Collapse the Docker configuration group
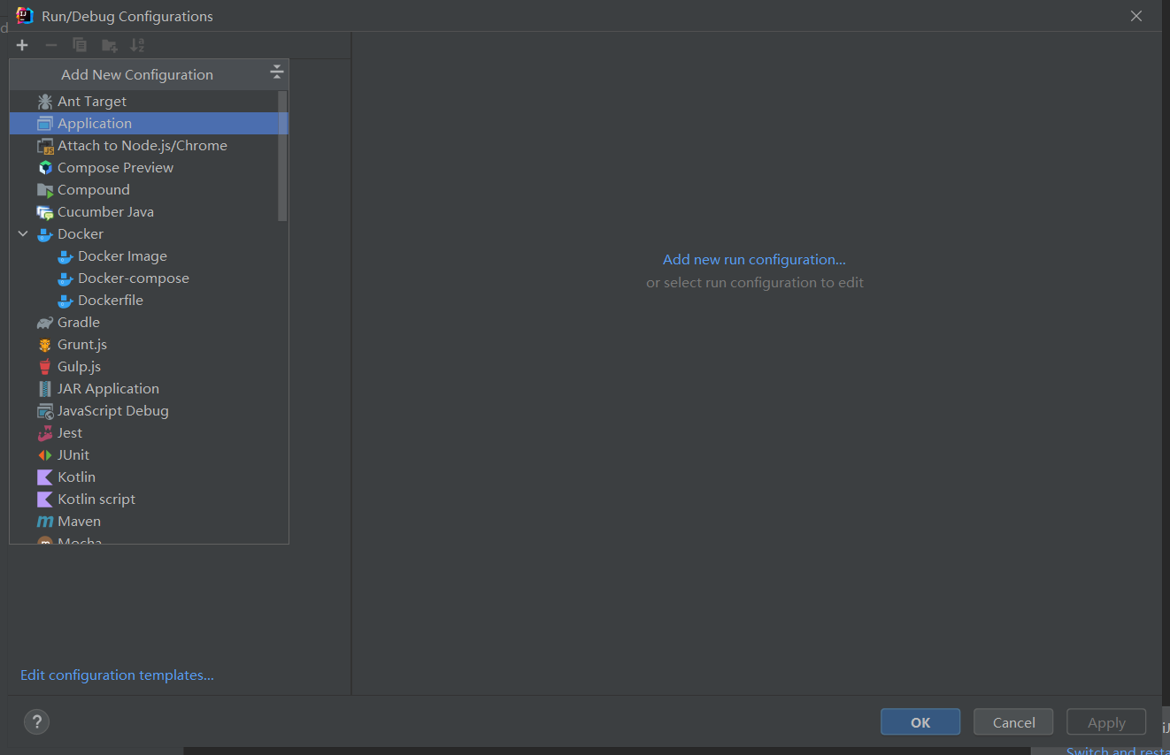This screenshot has width=1170, height=755. [23, 234]
